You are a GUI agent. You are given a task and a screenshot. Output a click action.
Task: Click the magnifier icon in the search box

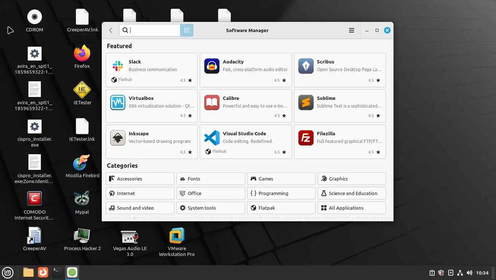click(125, 30)
